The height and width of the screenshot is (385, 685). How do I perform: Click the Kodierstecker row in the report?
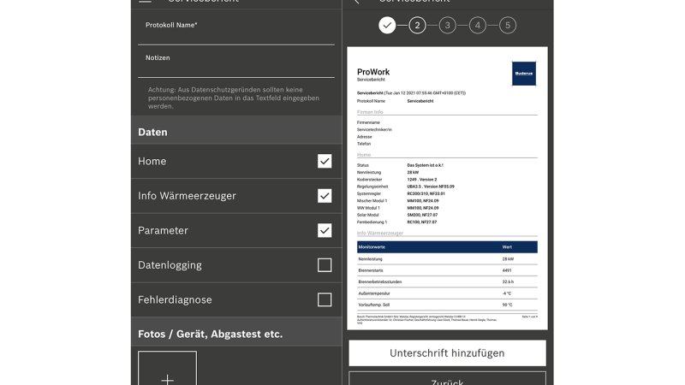pyautogui.click(x=397, y=180)
